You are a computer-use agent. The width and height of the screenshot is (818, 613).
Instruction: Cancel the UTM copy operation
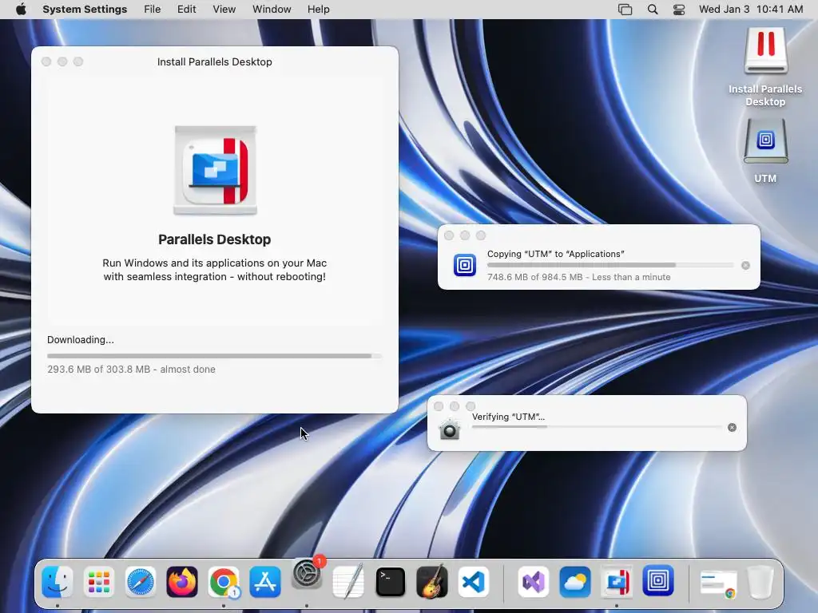pyautogui.click(x=745, y=265)
